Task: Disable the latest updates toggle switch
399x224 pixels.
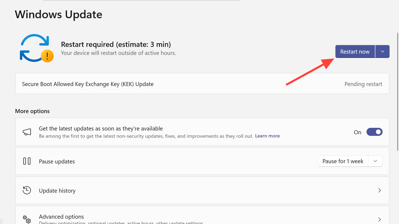Action: 374,132
